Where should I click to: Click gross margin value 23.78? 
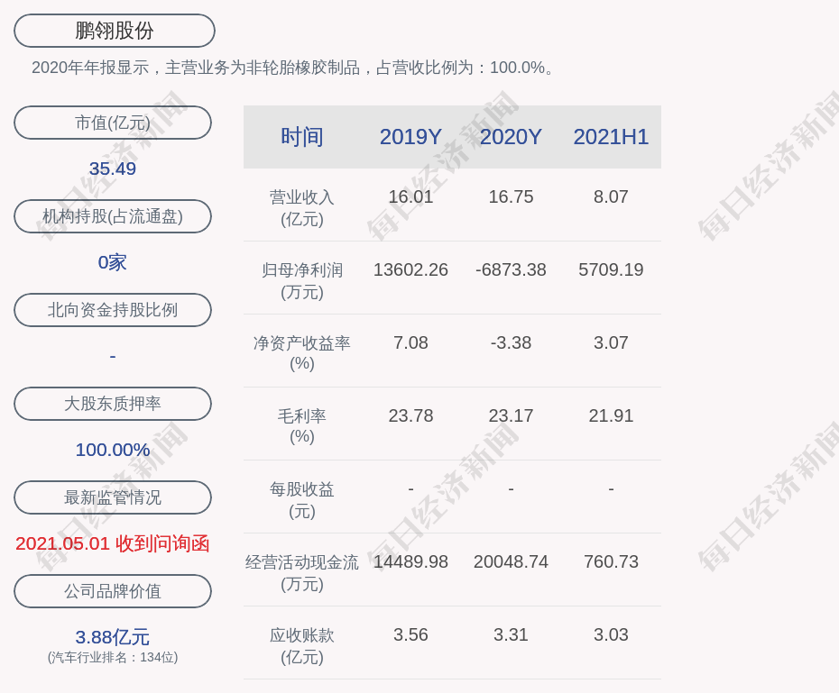(x=410, y=415)
